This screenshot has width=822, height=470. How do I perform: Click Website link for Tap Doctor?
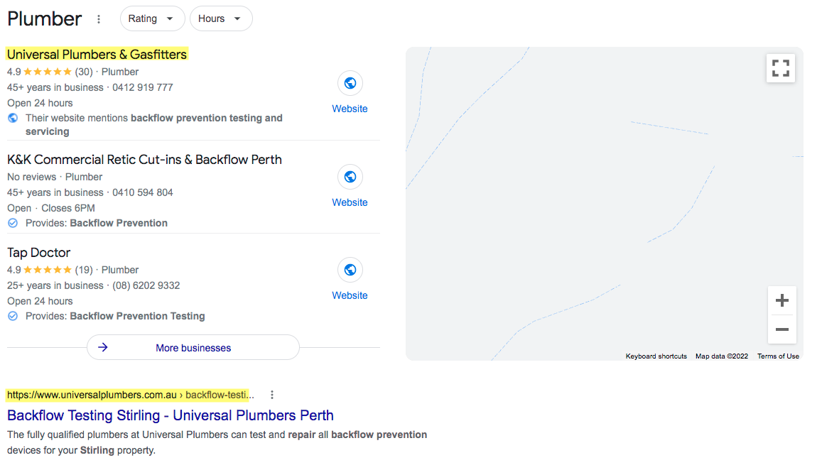pos(350,295)
